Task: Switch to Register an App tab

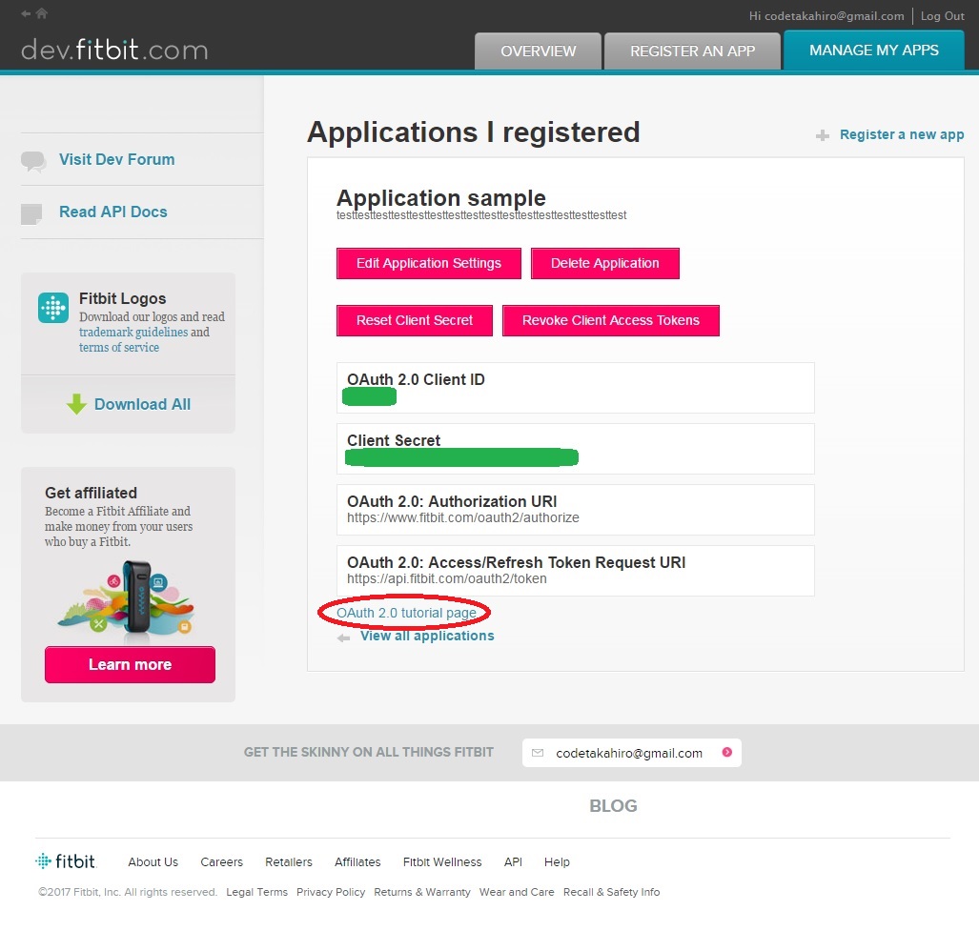Action: [692, 51]
